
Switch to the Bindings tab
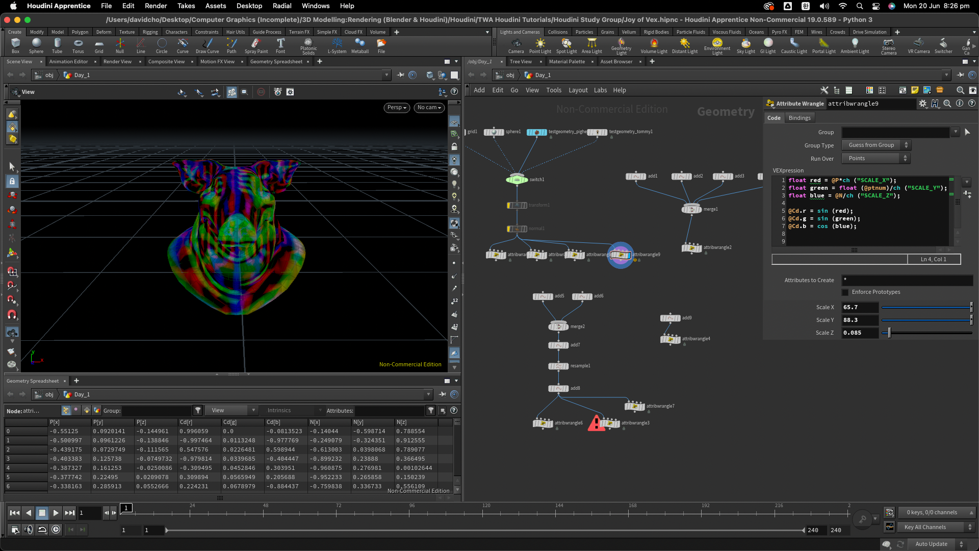tap(799, 118)
